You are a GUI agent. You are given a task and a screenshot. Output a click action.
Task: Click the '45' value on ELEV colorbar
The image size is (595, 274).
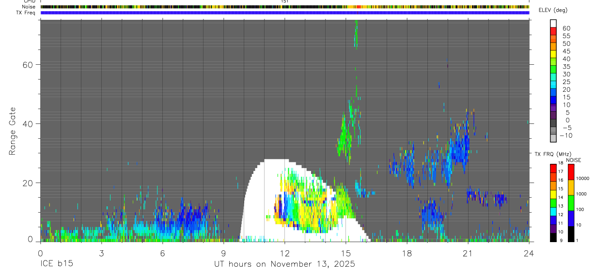pos(566,51)
